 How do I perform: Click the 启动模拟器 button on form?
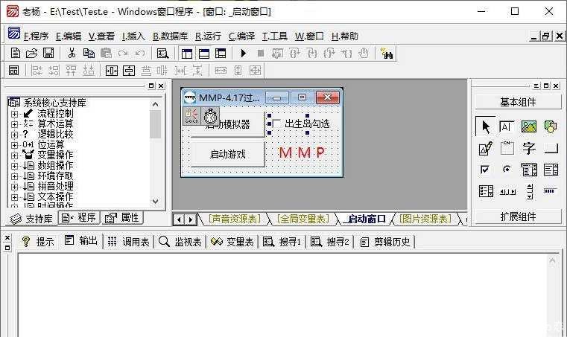[227, 124]
